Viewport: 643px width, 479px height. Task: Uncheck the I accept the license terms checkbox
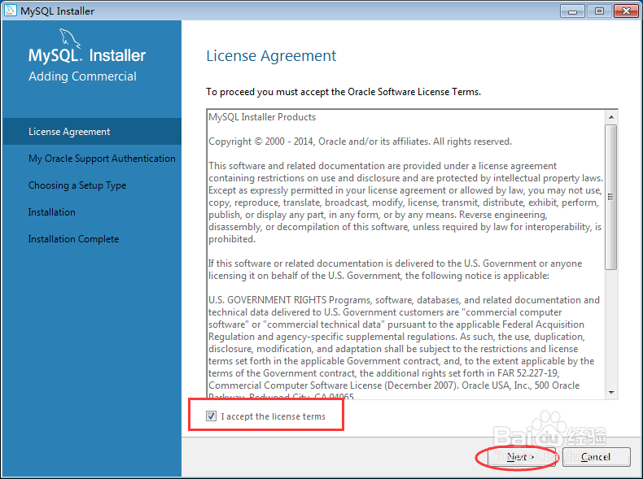point(211,416)
